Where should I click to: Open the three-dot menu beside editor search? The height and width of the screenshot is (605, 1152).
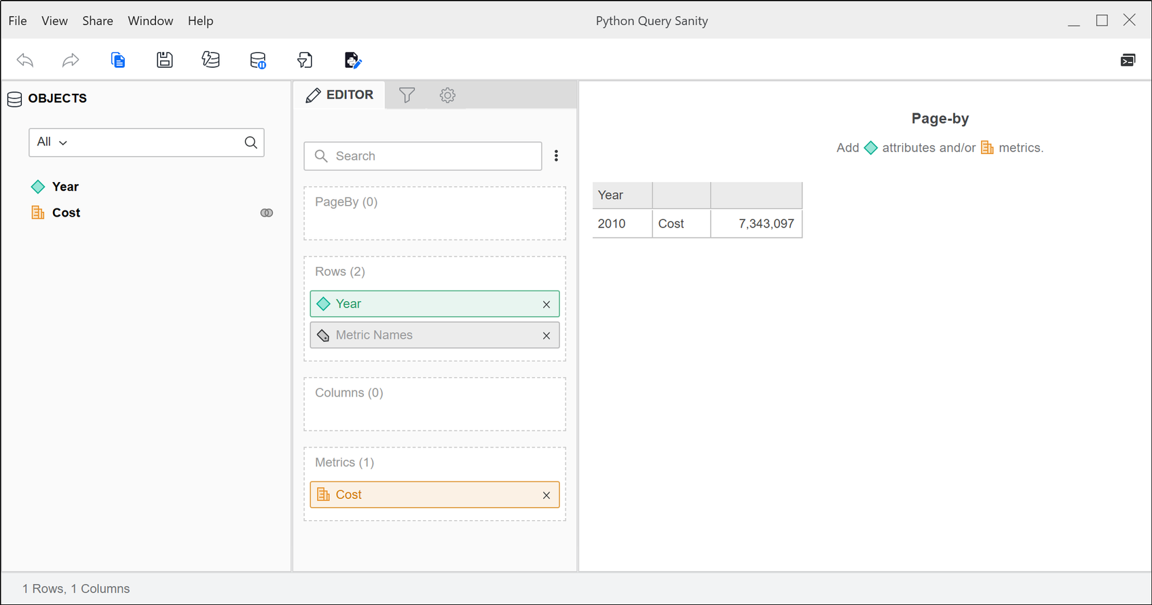556,156
